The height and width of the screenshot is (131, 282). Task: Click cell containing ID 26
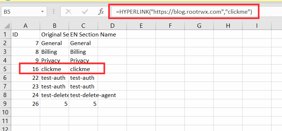click(26, 104)
